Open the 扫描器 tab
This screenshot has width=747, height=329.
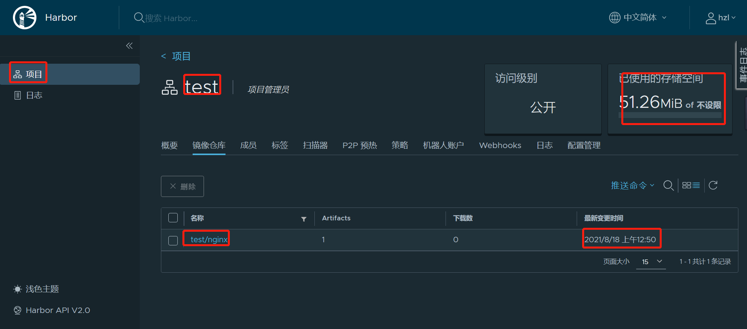tap(316, 145)
